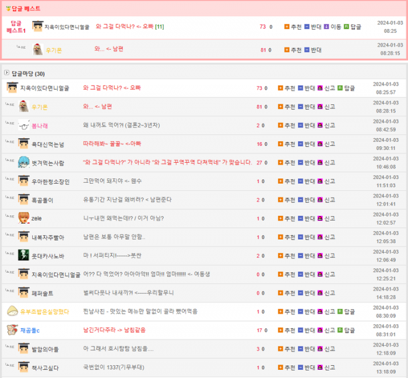
Task: Collapse the 답글마당 (30) section
Action: 6,73
